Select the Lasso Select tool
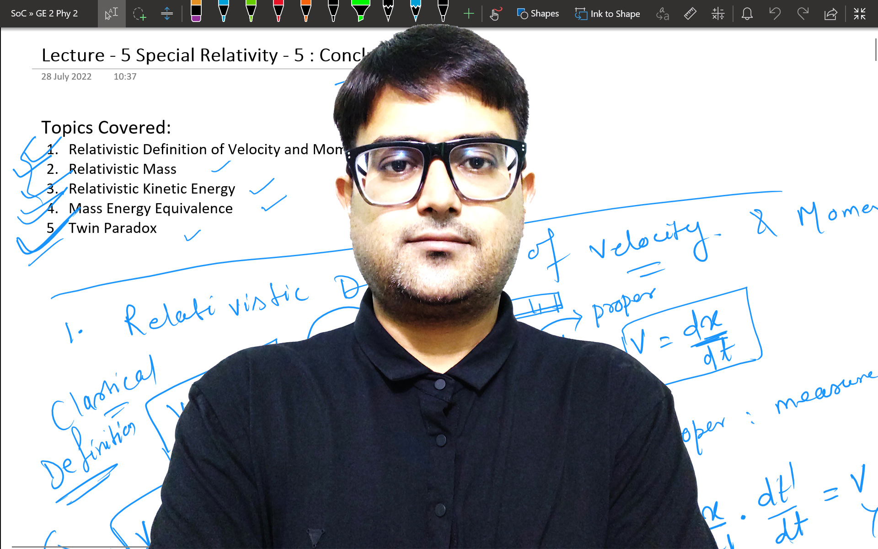The height and width of the screenshot is (549, 878). pyautogui.click(x=139, y=14)
